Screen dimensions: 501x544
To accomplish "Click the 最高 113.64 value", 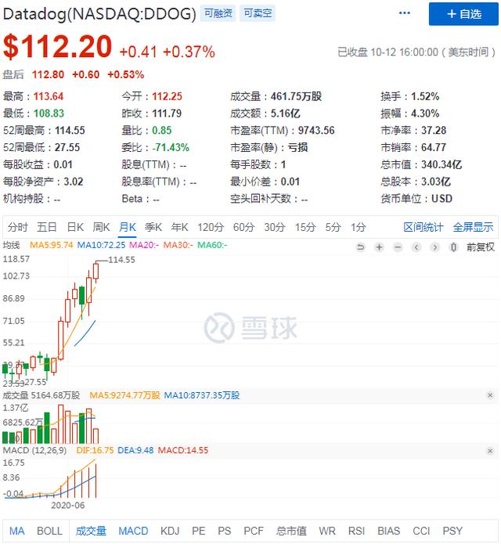I will click(49, 96).
